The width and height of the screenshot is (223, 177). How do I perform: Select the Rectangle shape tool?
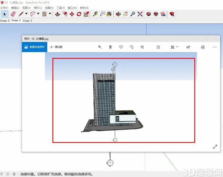44,14
